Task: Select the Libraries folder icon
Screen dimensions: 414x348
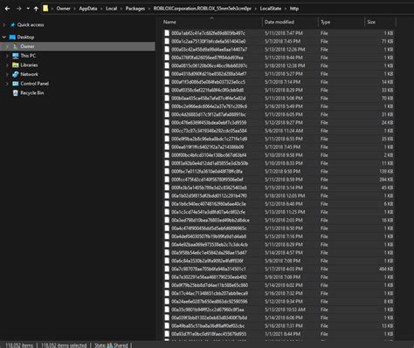Action: click(16, 65)
